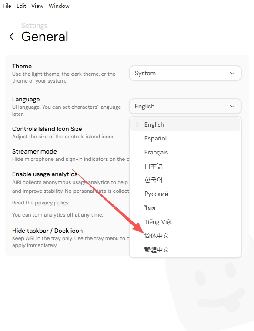Viewport: 254px width, 331px height.
Task: Open the File menu
Action: [7, 6]
